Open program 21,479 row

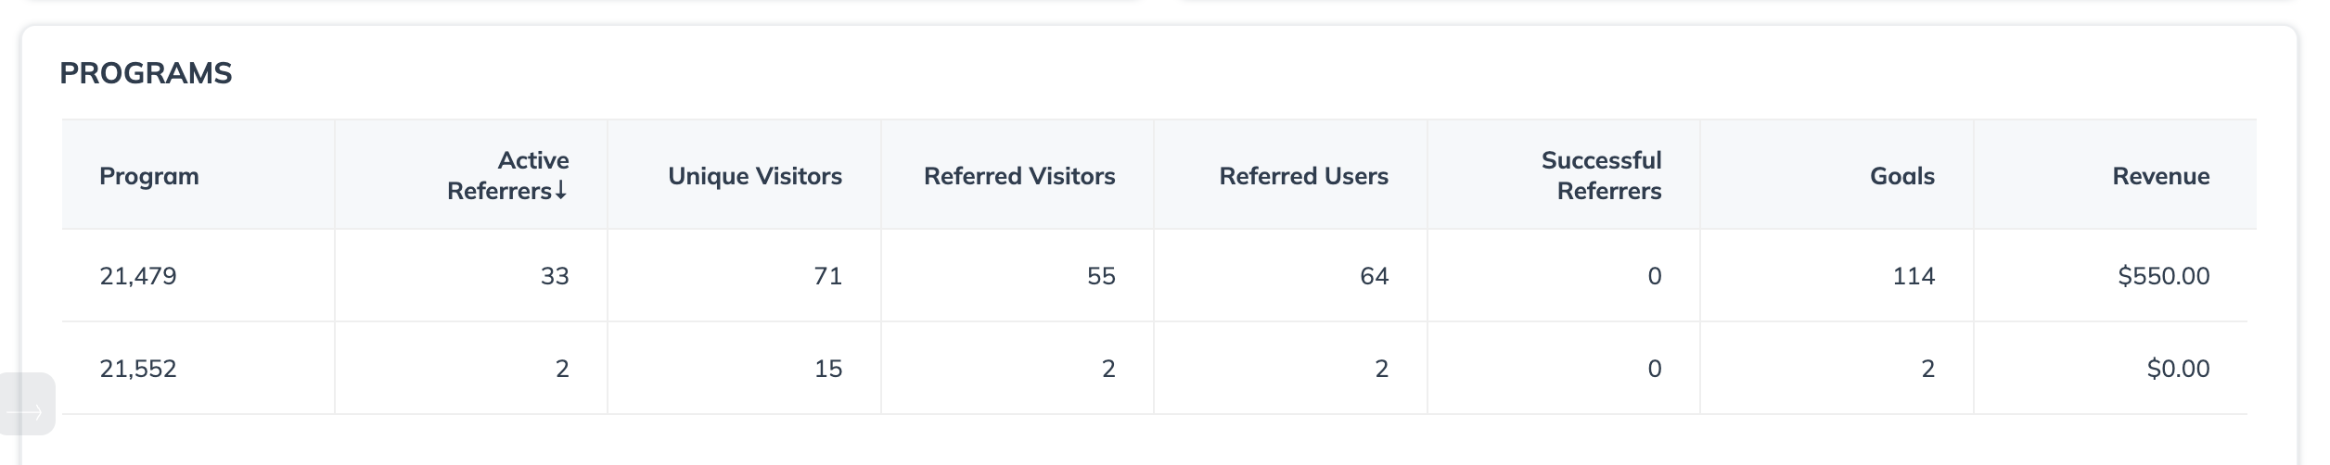(138, 276)
